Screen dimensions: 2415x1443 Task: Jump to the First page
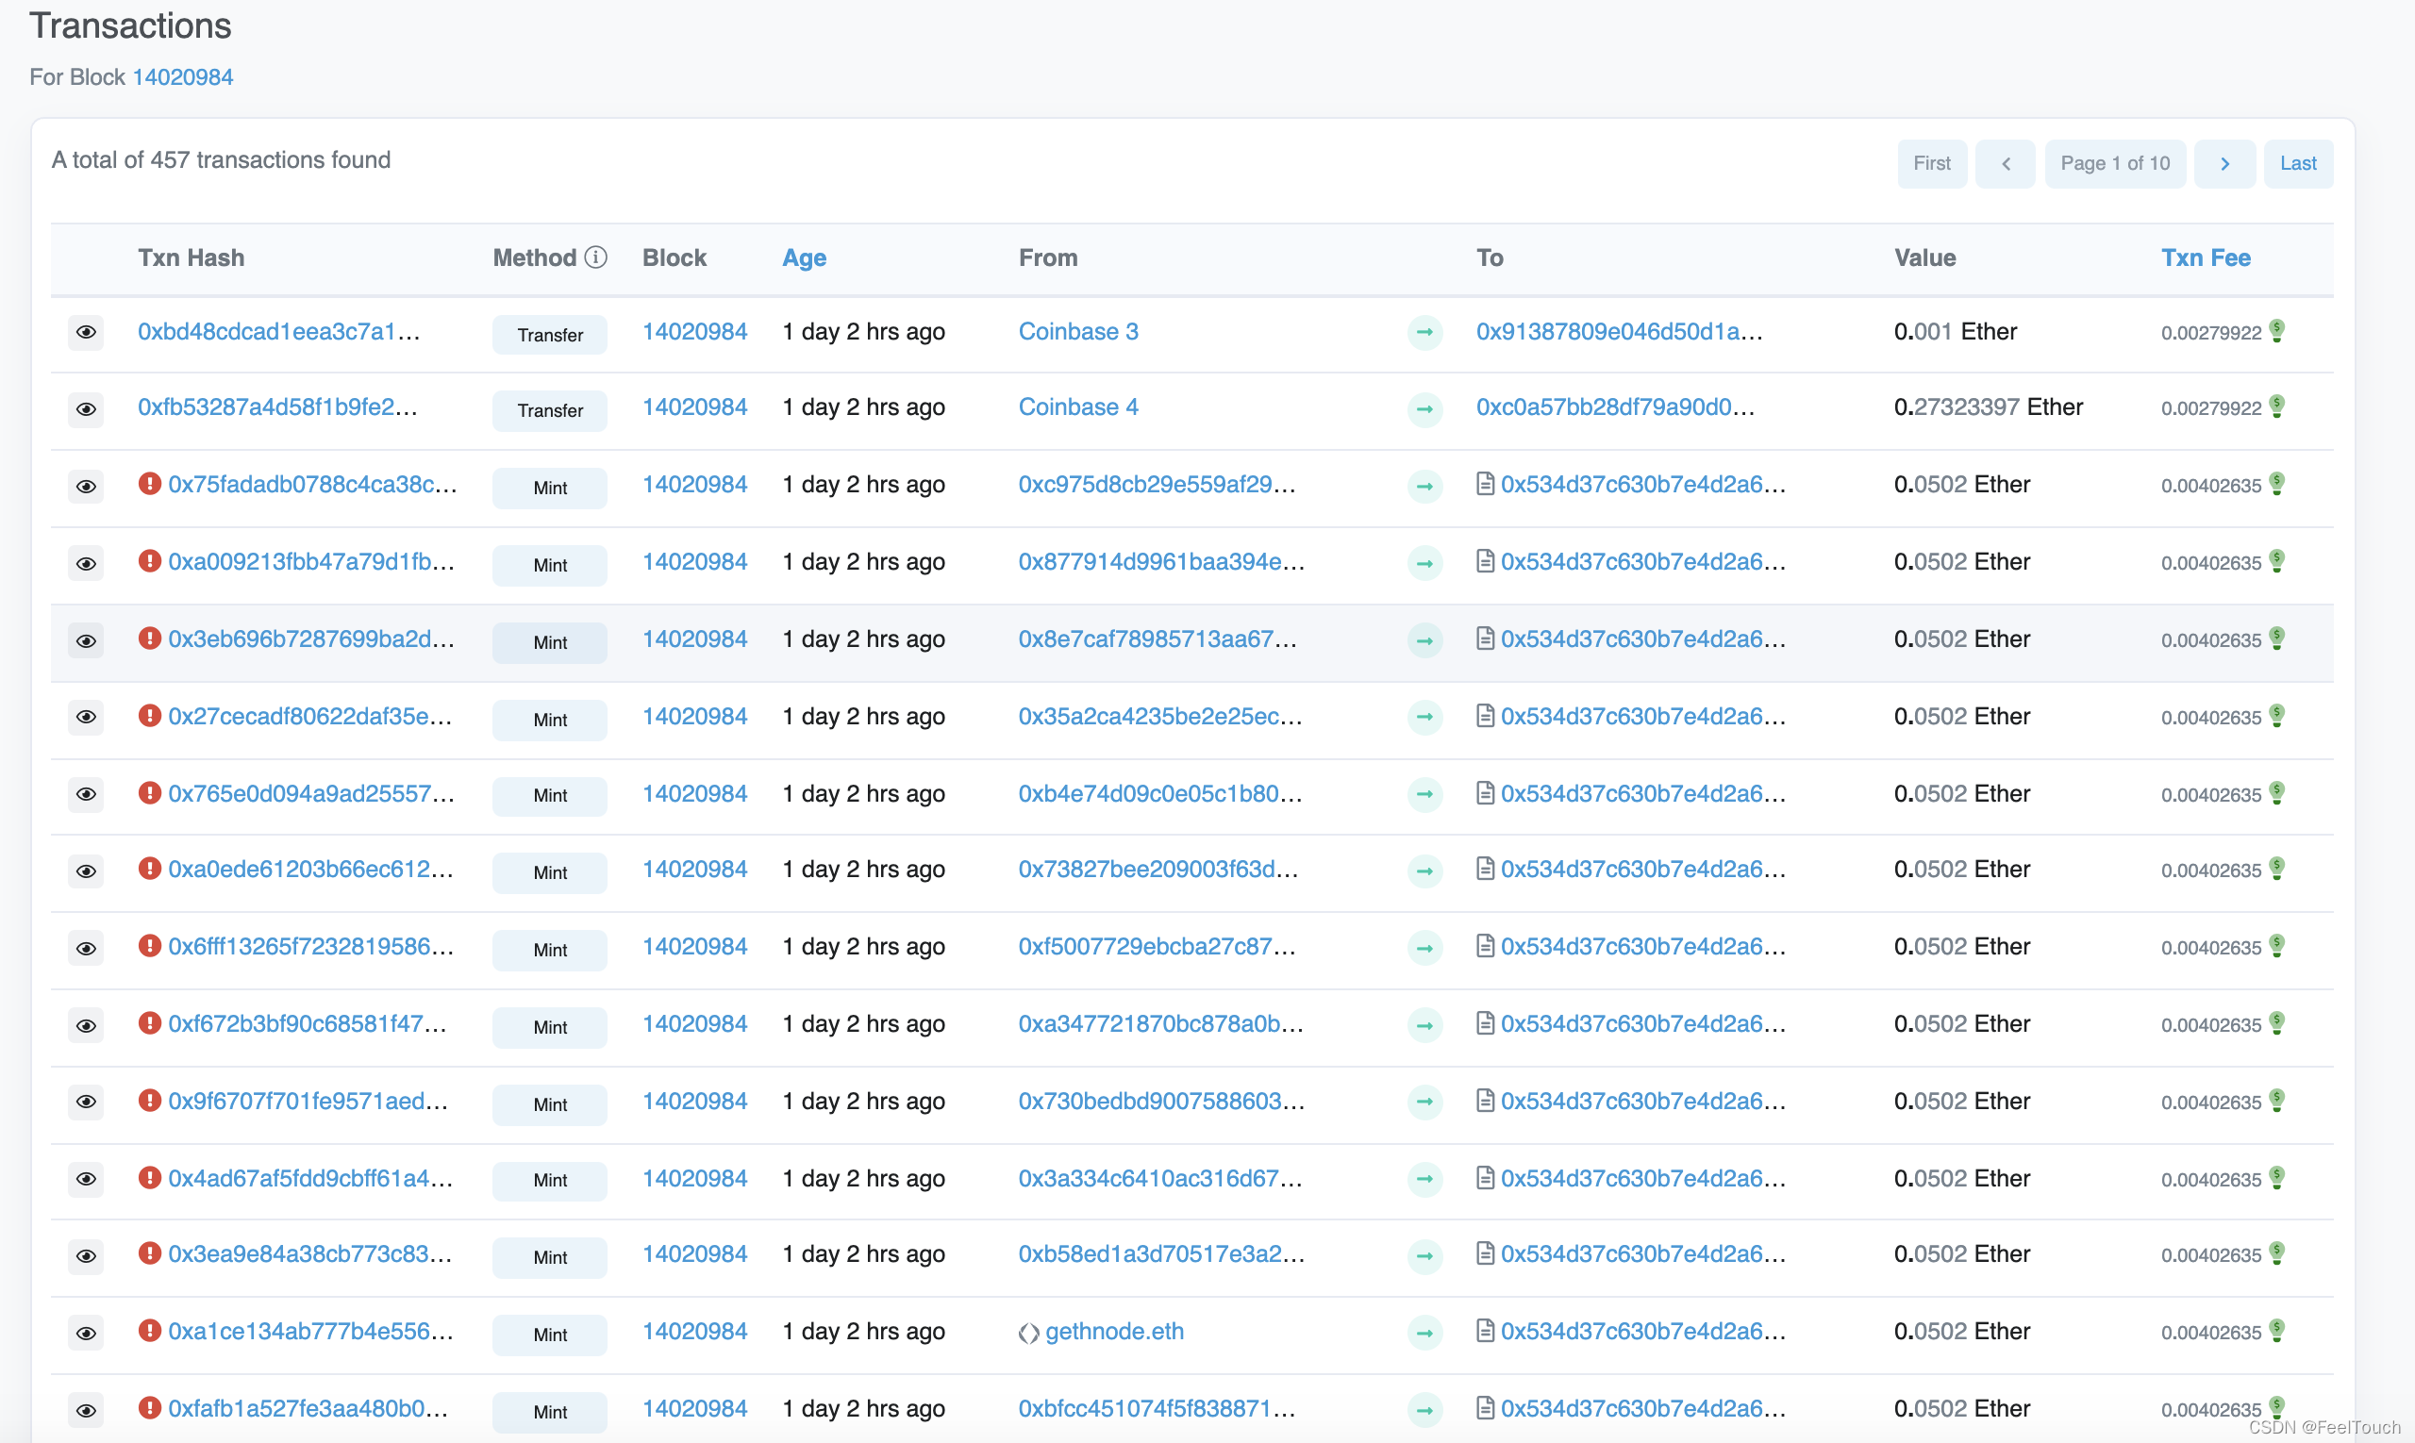(1932, 164)
